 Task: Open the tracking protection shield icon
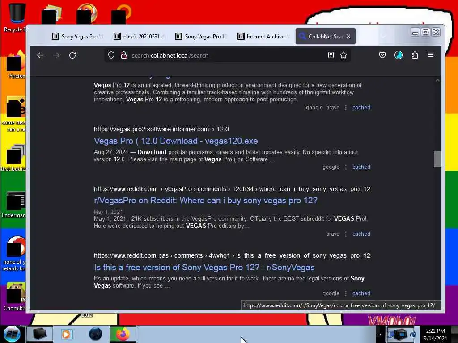coord(111,55)
